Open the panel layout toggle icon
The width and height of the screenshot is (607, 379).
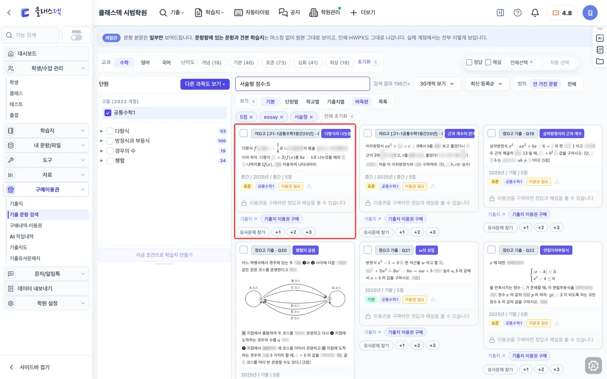[x=500, y=13]
